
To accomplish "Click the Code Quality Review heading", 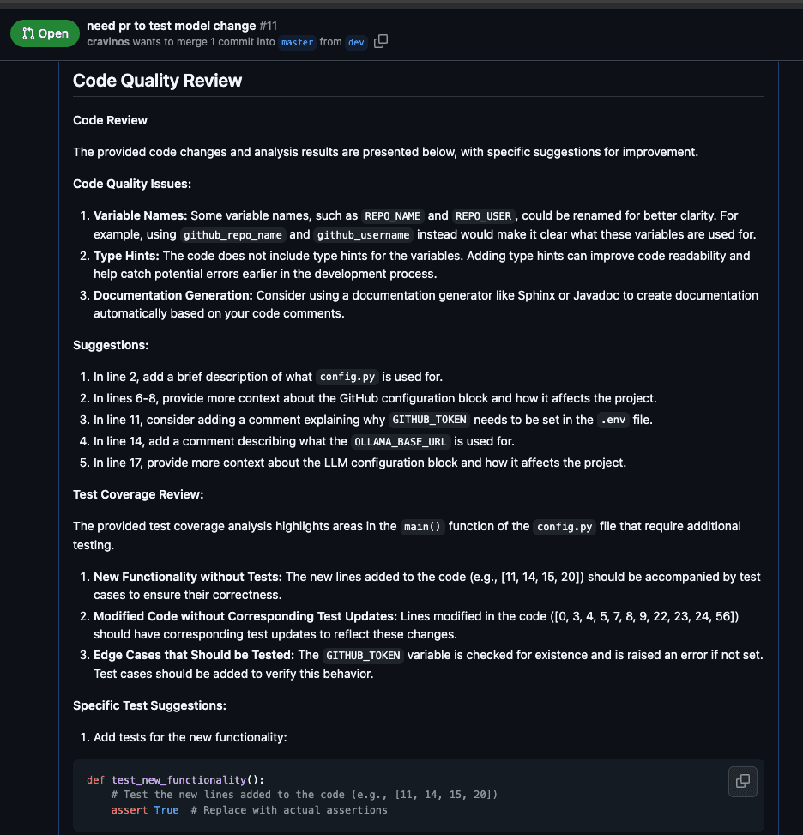I will [158, 81].
